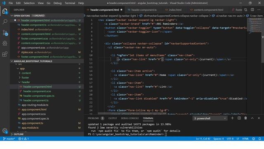Image resolution: width=264 pixels, height=149 pixels.
Task: Change end of line sequence via LF
Action: (238, 139)
